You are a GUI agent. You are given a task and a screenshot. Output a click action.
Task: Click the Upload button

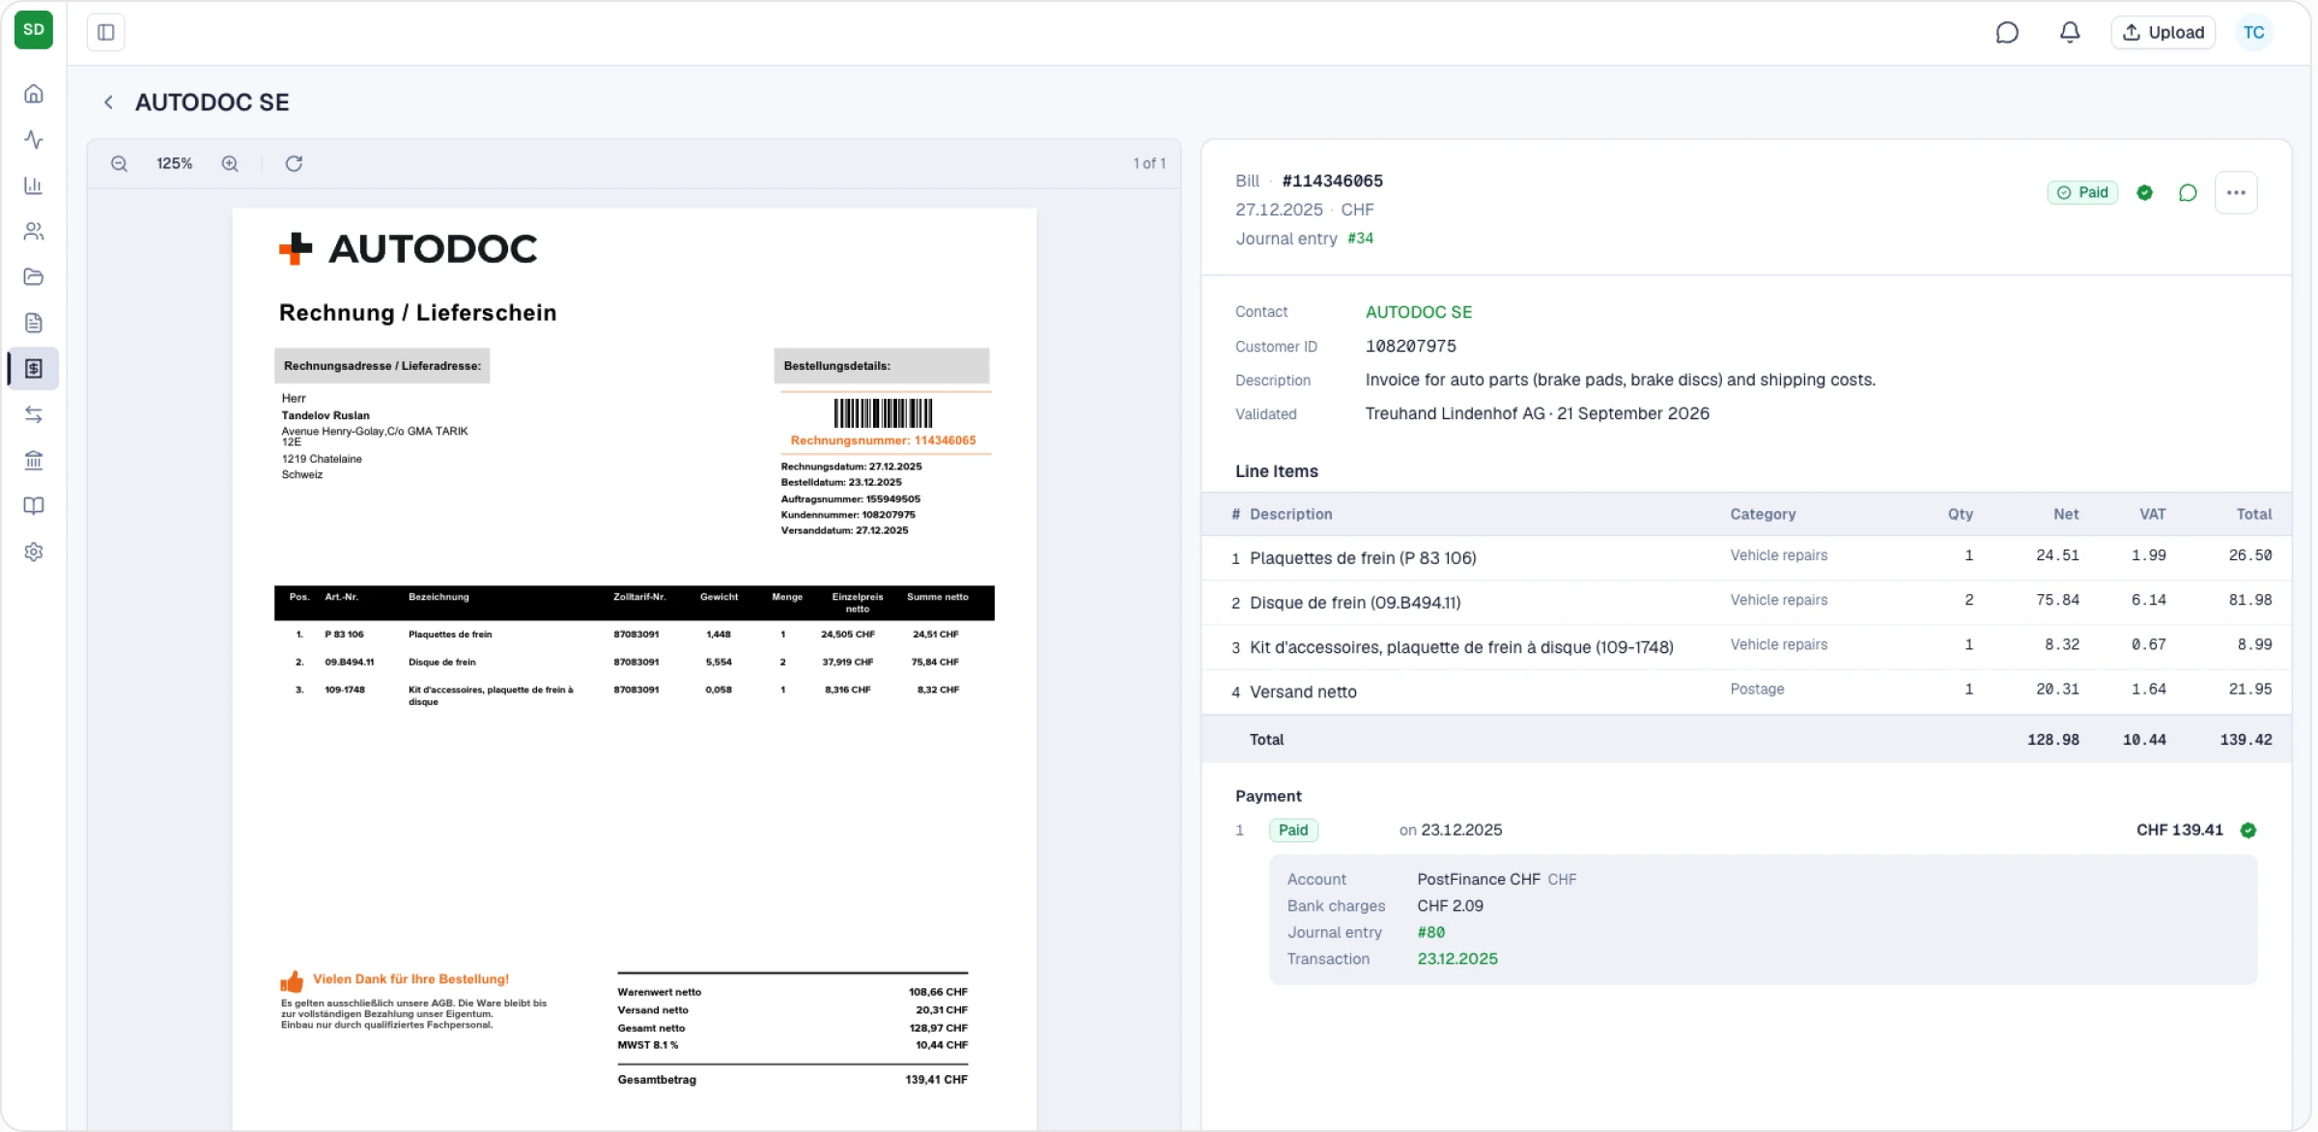coord(2163,33)
